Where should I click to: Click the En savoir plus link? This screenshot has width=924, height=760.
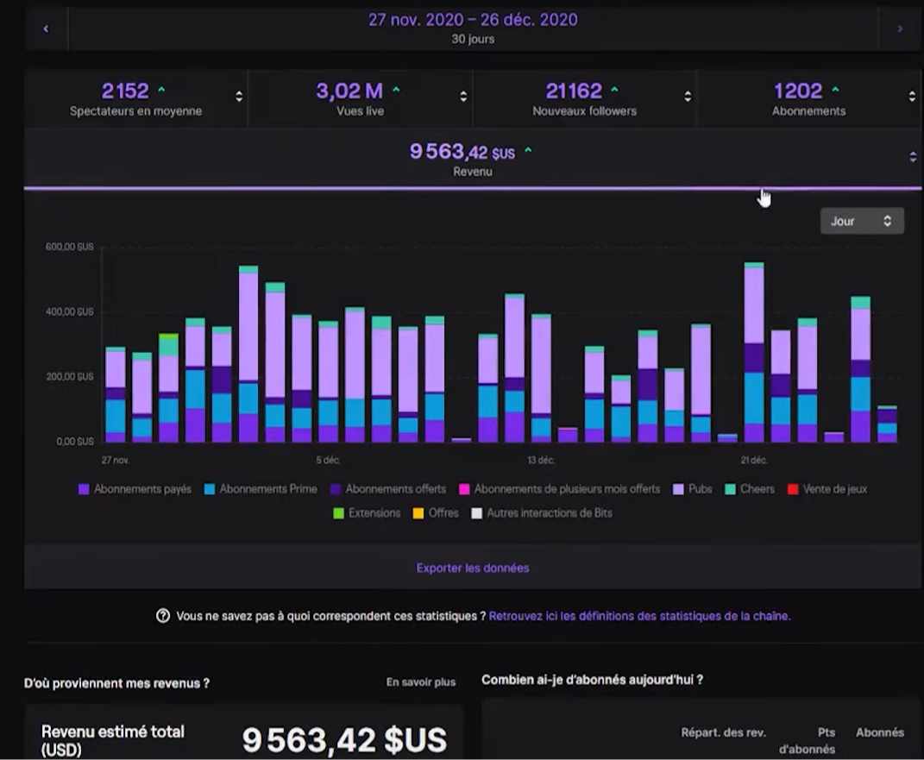pos(421,682)
